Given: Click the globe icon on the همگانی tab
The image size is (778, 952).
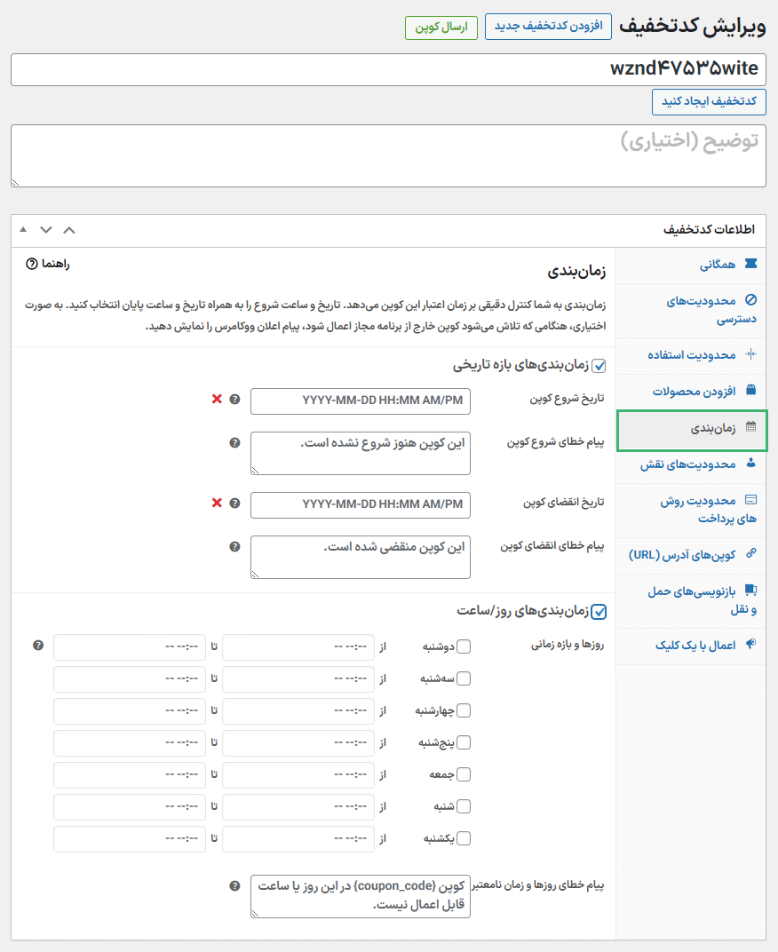Looking at the screenshot, I should tap(750, 264).
